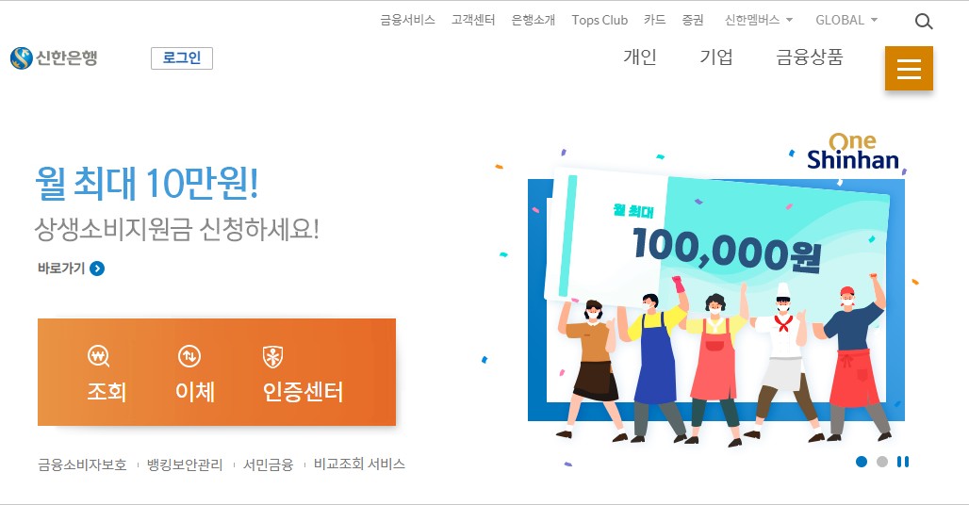Select the 조회 won inquiry icon

(98, 356)
